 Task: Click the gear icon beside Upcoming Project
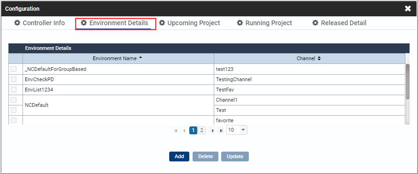(x=162, y=23)
